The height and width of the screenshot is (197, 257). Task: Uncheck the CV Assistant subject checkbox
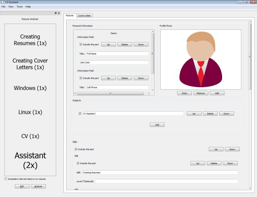pos(80,113)
